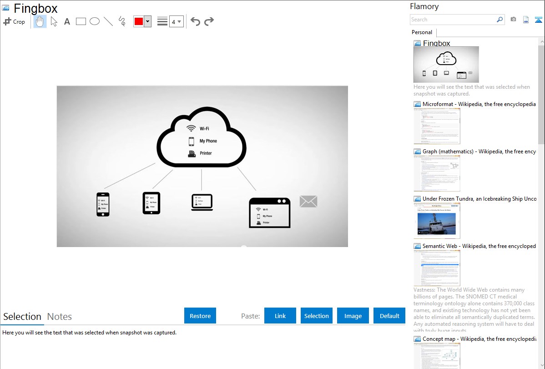Activate the hand pan tool

[40, 21]
